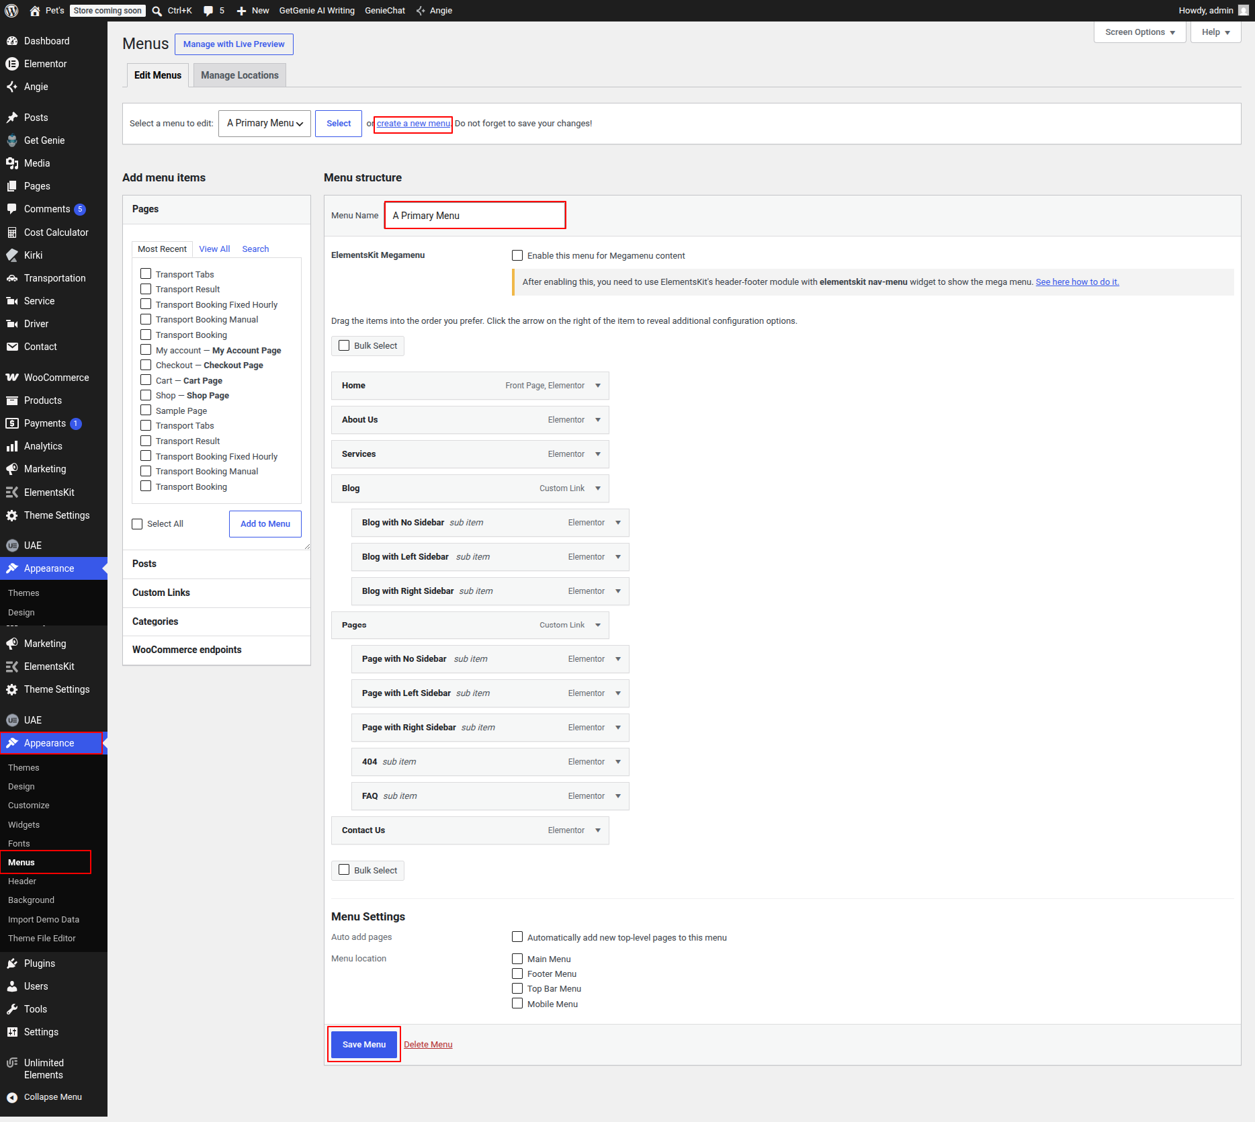Open the Screen Options dropdown
The image size is (1255, 1122).
click(x=1139, y=32)
